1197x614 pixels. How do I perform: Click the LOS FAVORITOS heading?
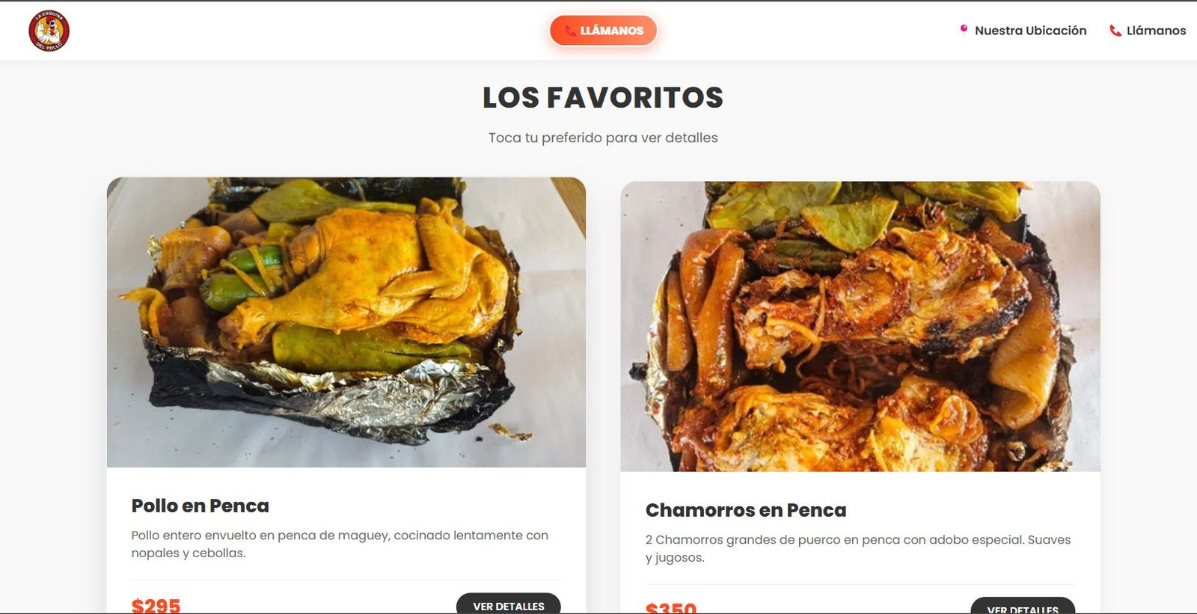(x=603, y=98)
